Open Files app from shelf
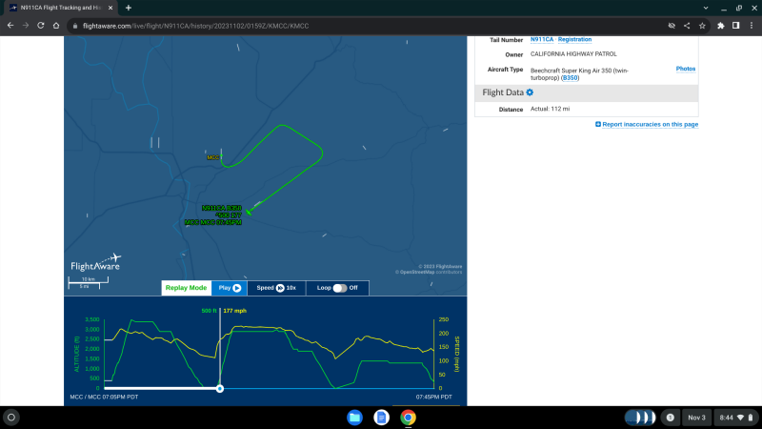This screenshot has height=429, width=762. pos(354,418)
